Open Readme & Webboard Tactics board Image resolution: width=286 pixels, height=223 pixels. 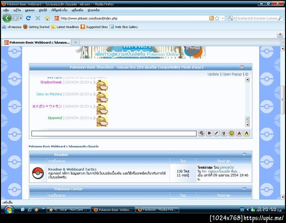coord(72,169)
